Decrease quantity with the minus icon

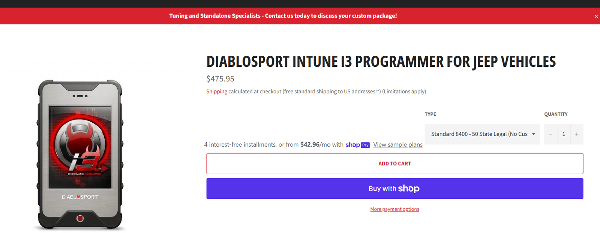(x=550, y=134)
